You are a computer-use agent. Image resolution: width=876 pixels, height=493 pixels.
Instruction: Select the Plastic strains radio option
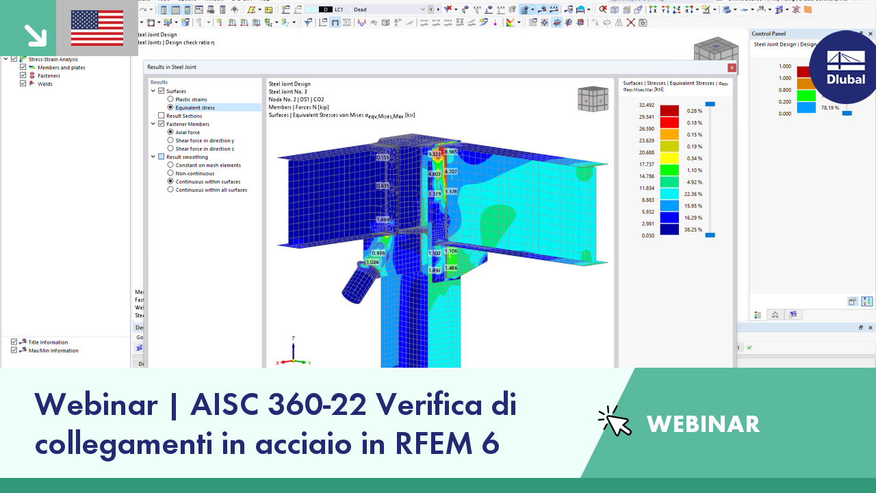[x=170, y=99]
